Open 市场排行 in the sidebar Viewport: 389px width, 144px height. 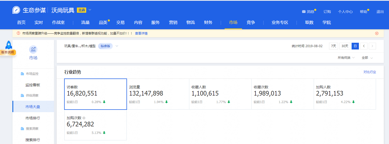[x=33, y=118]
